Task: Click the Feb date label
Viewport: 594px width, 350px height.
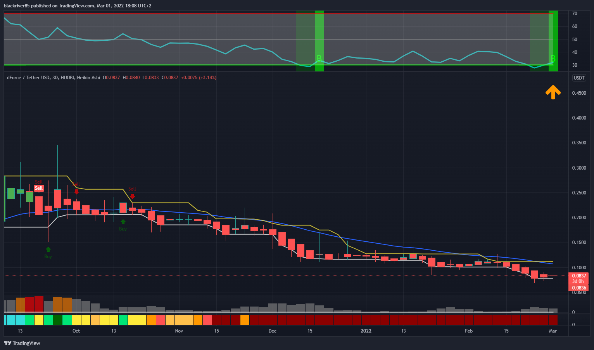Action: coord(469,331)
